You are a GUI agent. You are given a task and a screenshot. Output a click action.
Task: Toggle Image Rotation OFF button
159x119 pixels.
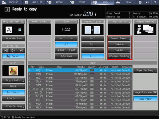145,93
